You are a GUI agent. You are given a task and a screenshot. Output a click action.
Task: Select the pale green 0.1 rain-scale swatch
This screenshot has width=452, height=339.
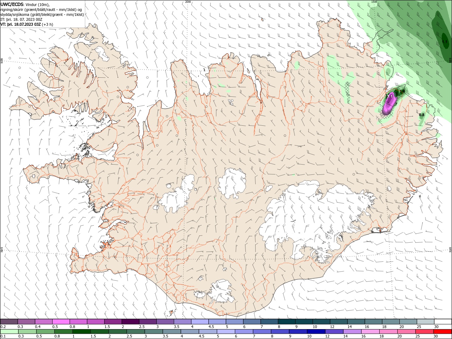click(9, 332)
